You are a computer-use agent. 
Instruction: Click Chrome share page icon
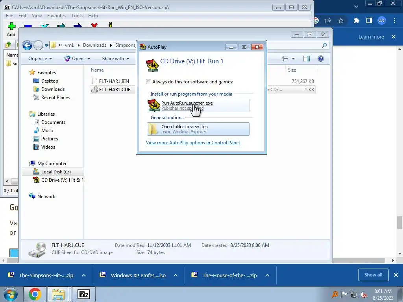(328, 20)
